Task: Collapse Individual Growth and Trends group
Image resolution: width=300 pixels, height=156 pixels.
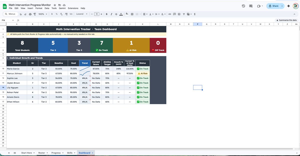Action: (x=8, y=58)
